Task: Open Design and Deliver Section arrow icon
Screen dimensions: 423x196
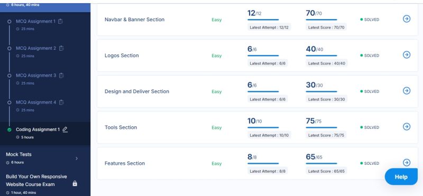Action: point(407,90)
